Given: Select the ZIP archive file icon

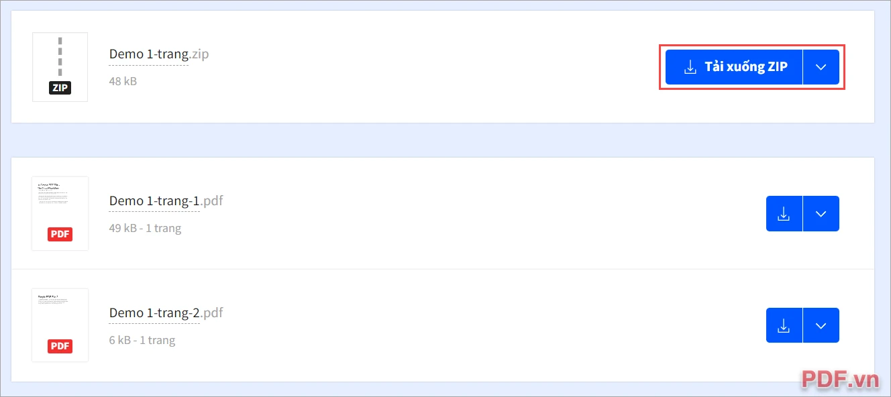Looking at the screenshot, I should click(60, 67).
